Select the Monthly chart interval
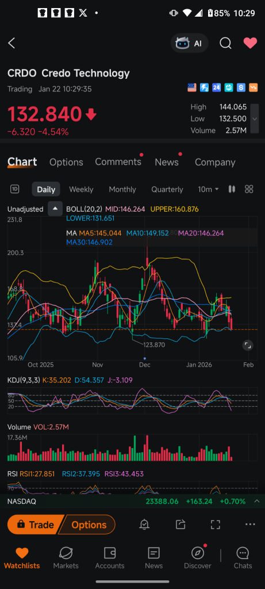Screen dimensions: 265x589 pyautogui.click(x=122, y=189)
